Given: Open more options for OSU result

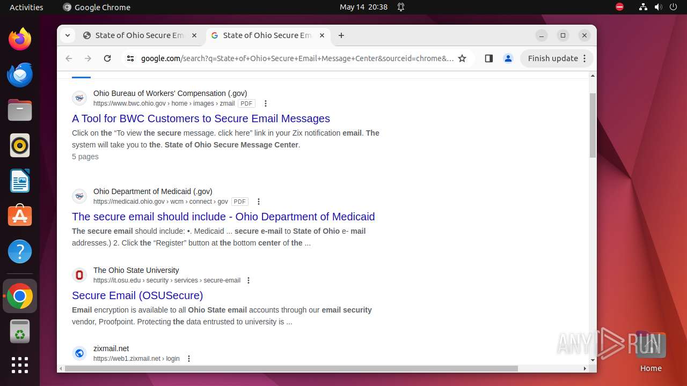Looking at the screenshot, I should [x=248, y=280].
